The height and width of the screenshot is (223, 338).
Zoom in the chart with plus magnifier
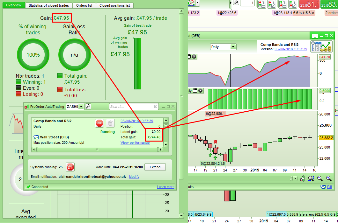tap(329, 178)
